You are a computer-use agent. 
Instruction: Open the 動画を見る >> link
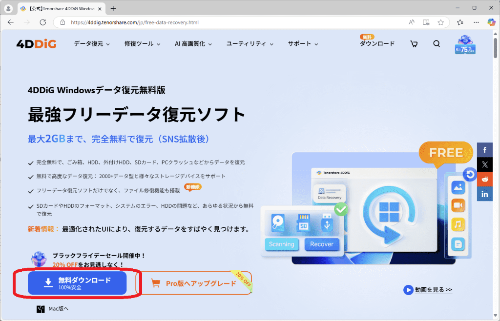pos(434,290)
